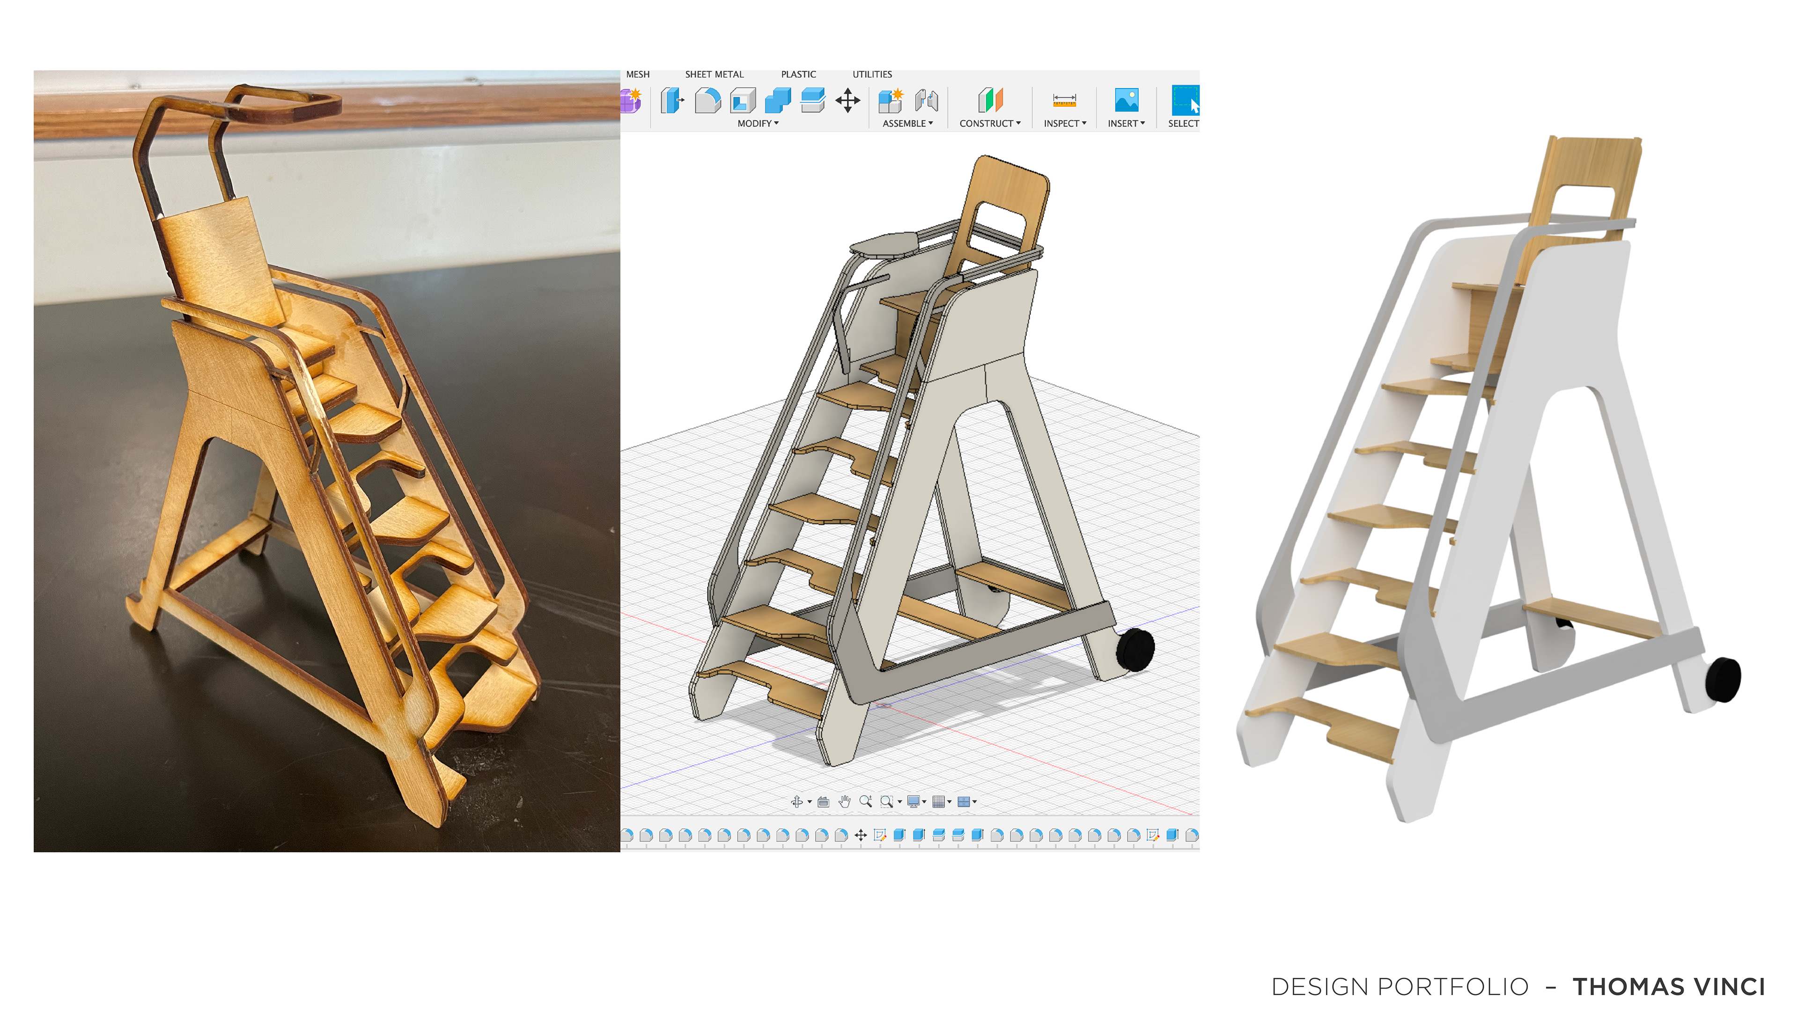Expand the MODIFY dropdown menu
Image resolution: width=1798 pixels, height=1011 pixels.
pos(758,124)
